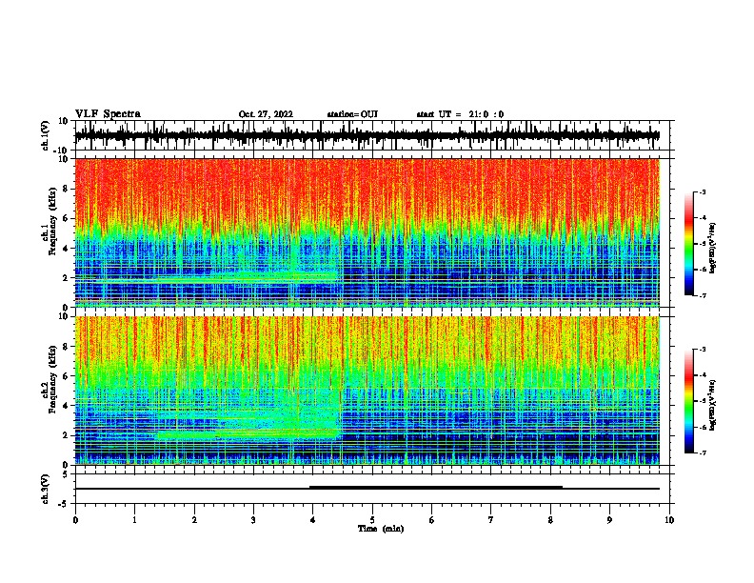
Task: Click the "6" kHz tick of ch.2 frequency axis
Action: pyautogui.click(x=67, y=376)
